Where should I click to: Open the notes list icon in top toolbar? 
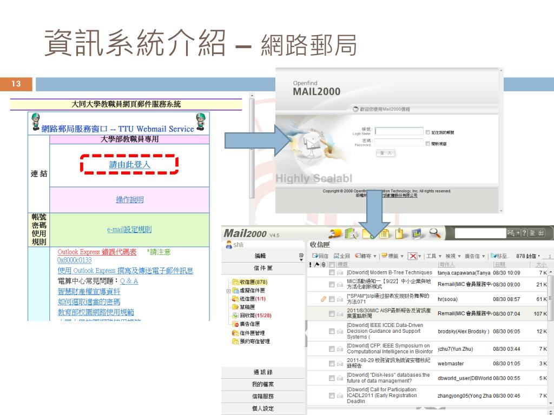[384, 233]
